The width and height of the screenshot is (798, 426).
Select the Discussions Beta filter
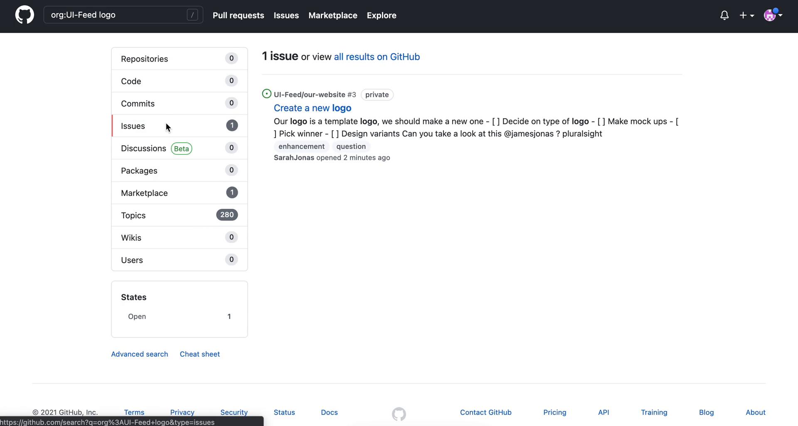180,149
